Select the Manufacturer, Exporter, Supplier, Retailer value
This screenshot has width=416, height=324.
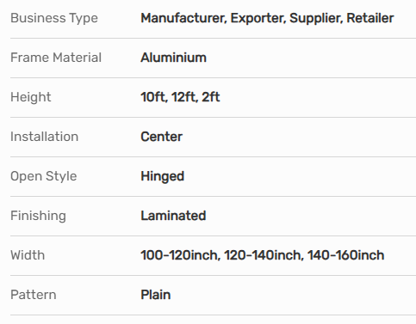click(x=267, y=18)
